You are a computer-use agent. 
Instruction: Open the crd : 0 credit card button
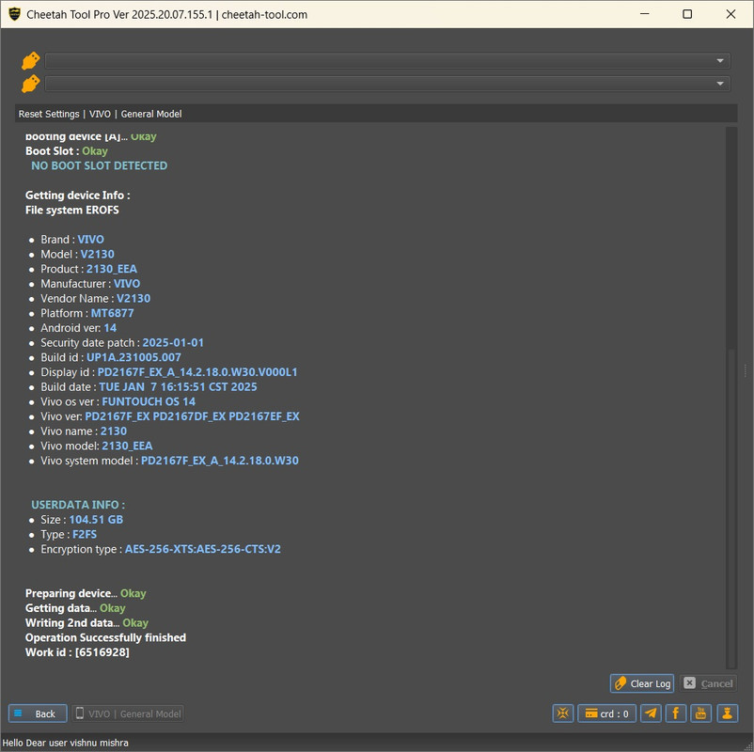606,713
